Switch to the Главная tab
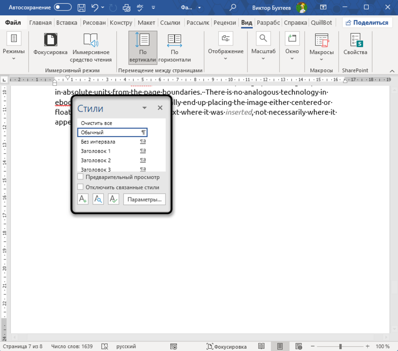Image resolution: width=398 pixels, height=351 pixels. [40, 23]
